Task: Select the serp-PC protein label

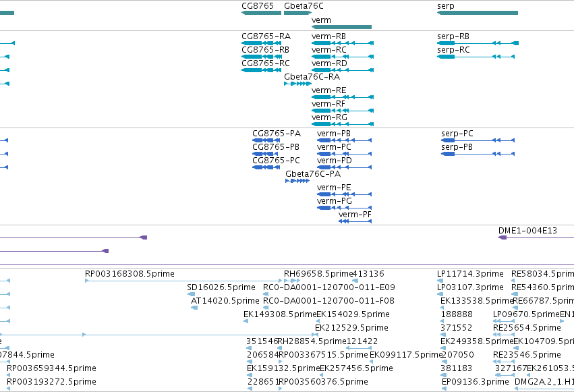Action: (457, 134)
